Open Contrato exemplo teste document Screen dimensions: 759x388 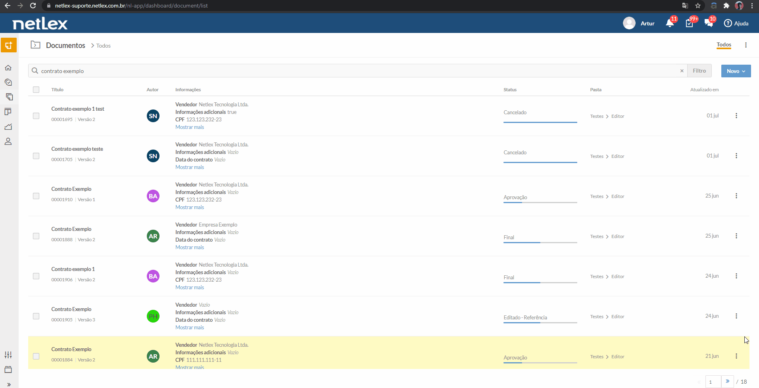(x=77, y=149)
